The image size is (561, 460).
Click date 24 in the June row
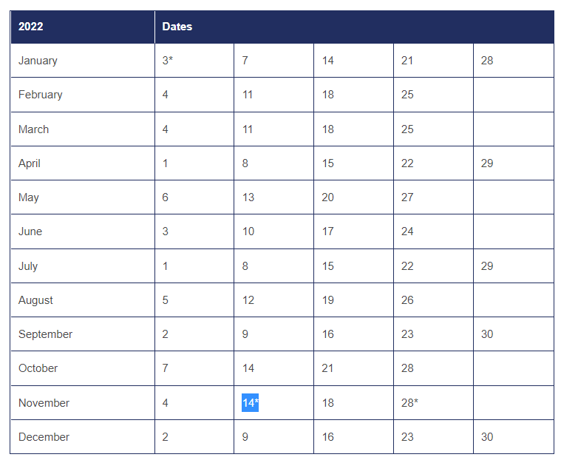[407, 231]
